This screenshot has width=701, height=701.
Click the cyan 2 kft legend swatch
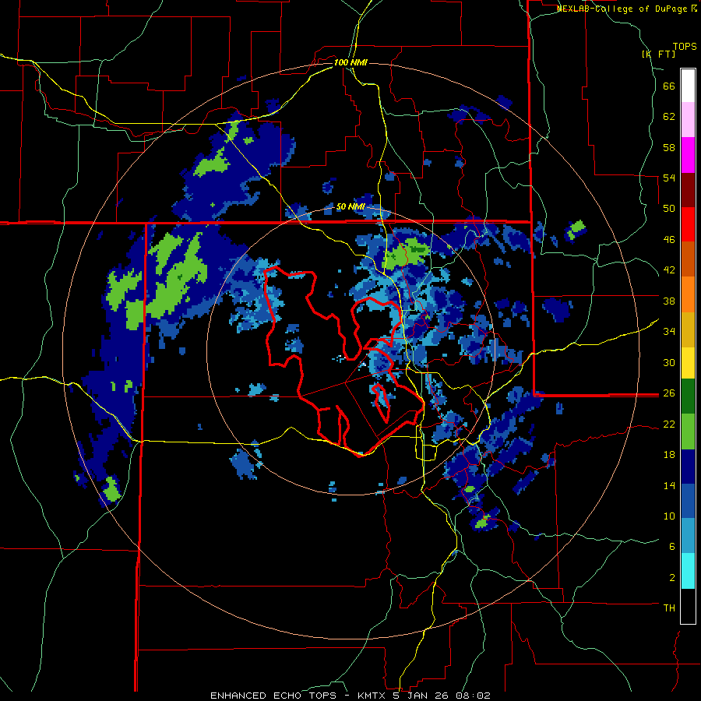688,571
